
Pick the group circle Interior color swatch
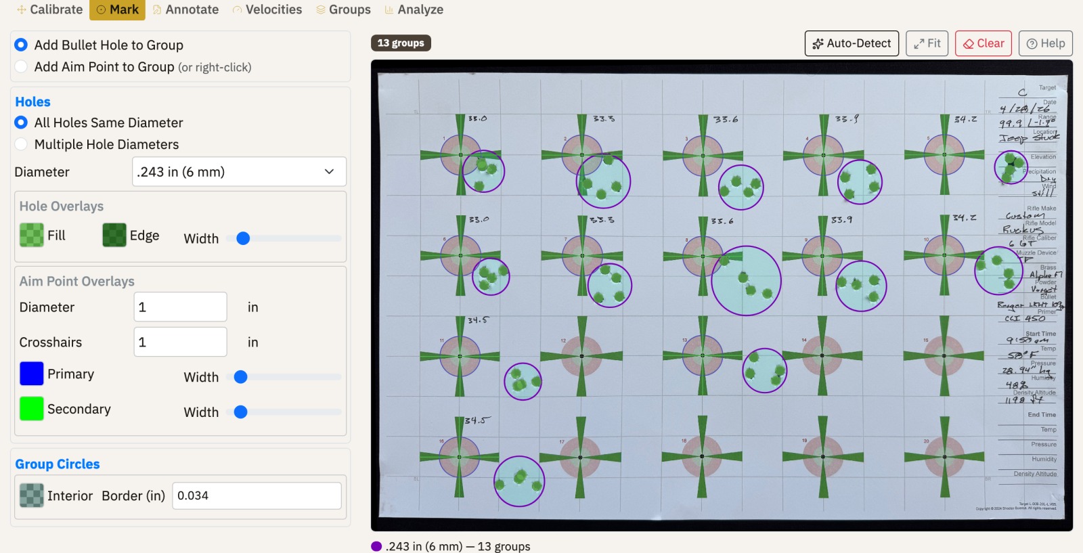point(32,495)
